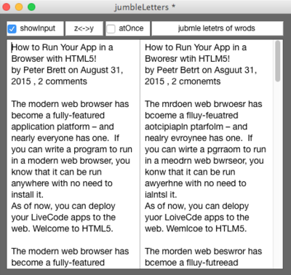Screen dimensions: 291x275
Task: Click the vertical scrollbar thumb
Action: pyautogui.click(x=278, y=61)
